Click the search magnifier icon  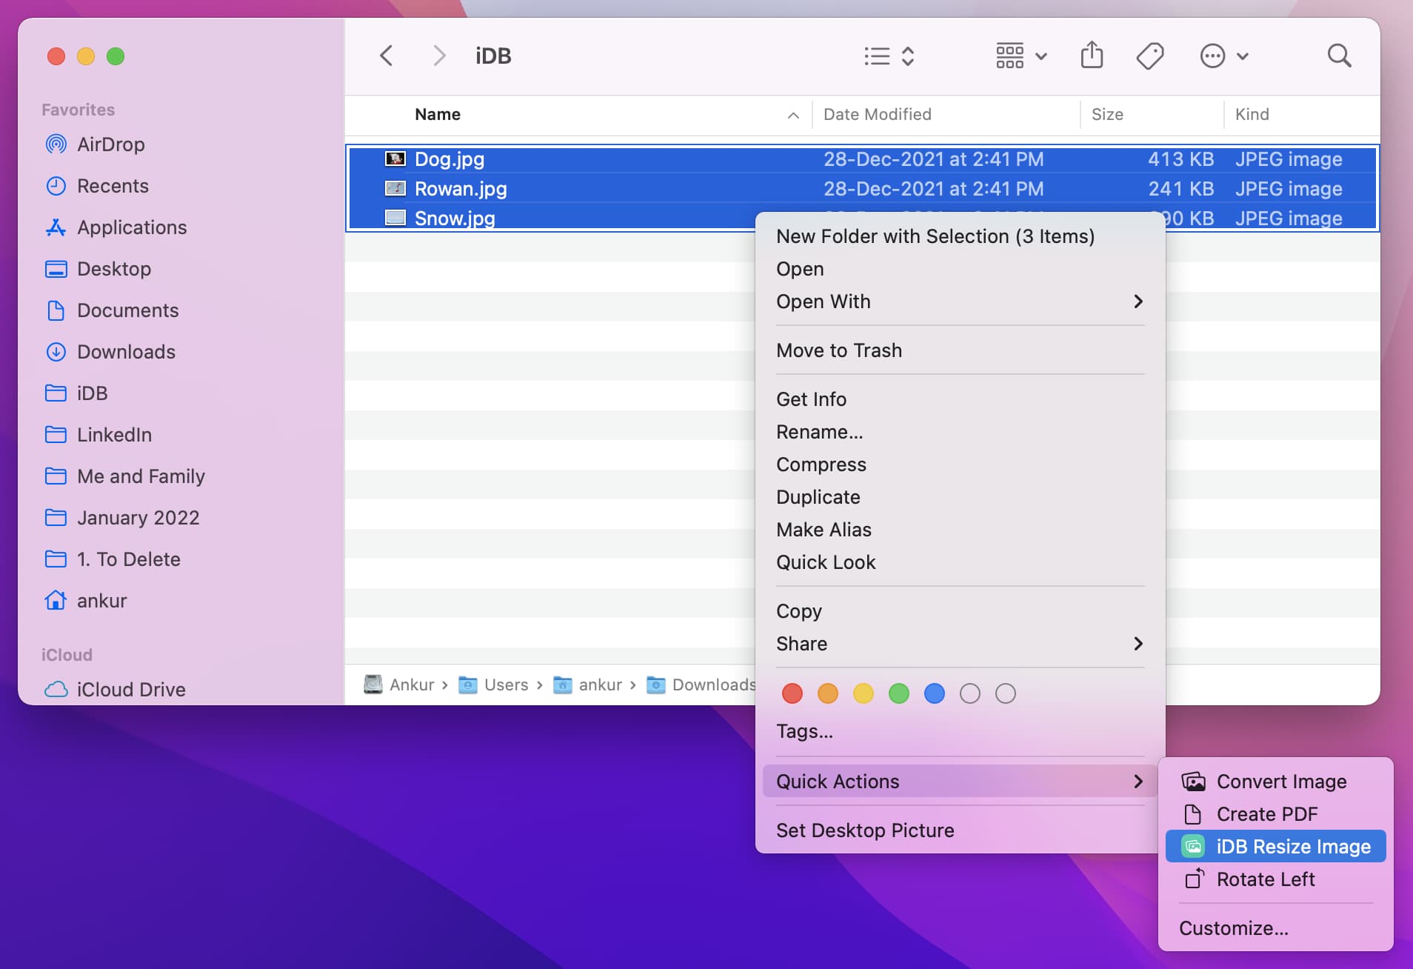click(x=1339, y=56)
